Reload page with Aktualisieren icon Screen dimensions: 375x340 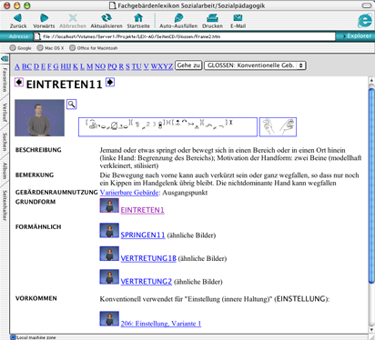tap(106, 17)
